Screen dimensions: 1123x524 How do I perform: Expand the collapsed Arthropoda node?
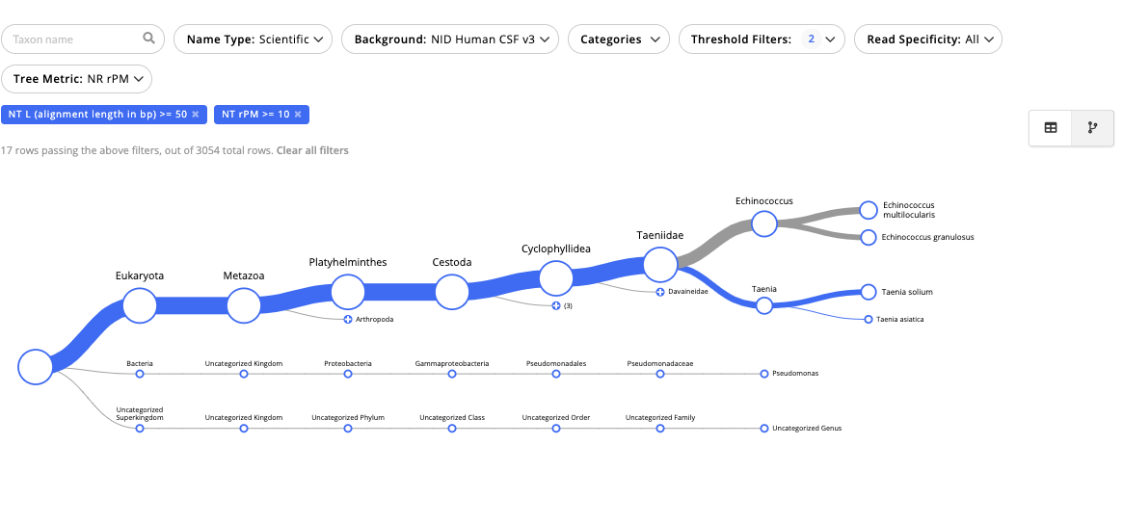(x=348, y=319)
